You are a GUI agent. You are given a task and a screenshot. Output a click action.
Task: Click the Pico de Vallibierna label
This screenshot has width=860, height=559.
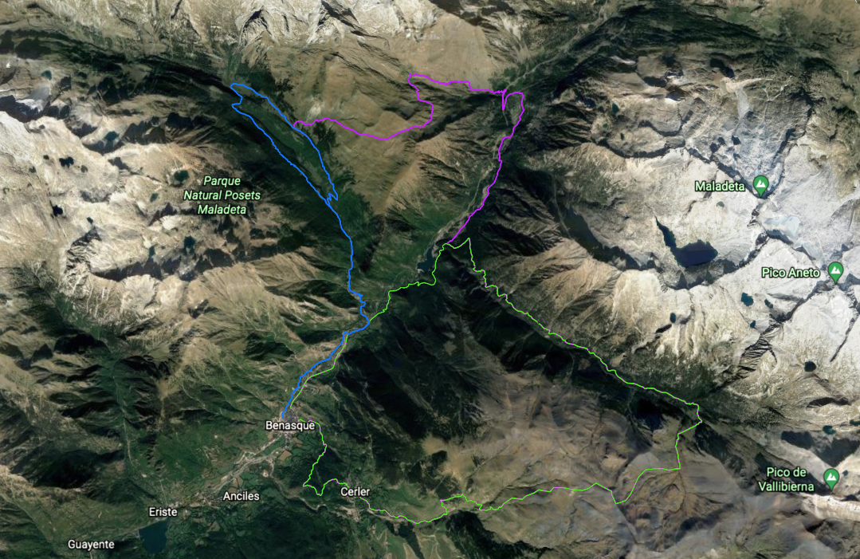[x=786, y=479]
